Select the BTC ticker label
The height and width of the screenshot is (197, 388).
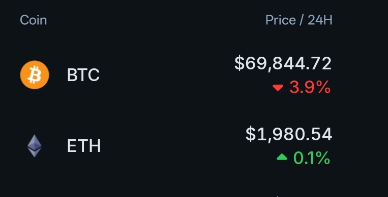pyautogui.click(x=83, y=75)
